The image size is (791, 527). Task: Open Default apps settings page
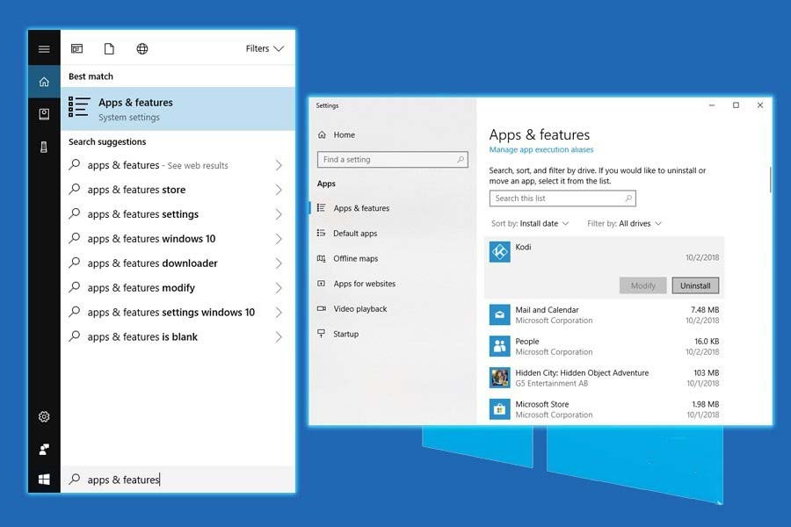pos(393,233)
